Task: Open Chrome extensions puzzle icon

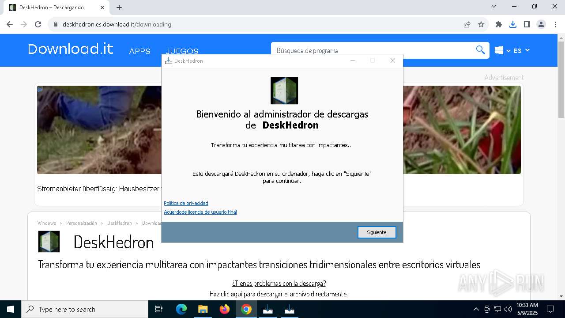Action: tap(499, 24)
